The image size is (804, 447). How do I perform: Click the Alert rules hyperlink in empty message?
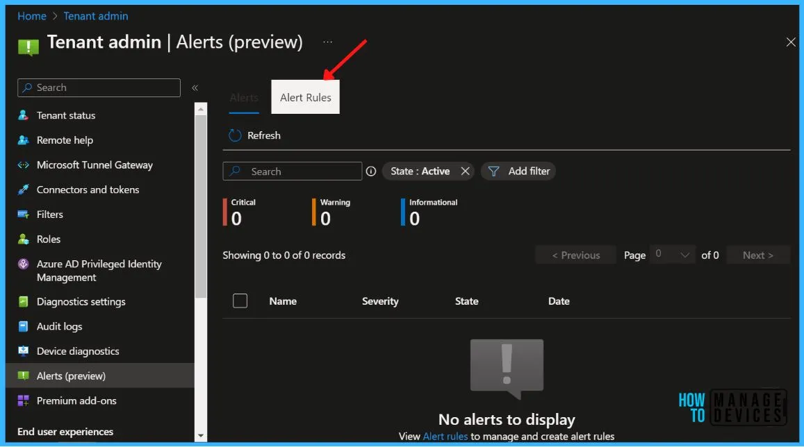(x=445, y=437)
